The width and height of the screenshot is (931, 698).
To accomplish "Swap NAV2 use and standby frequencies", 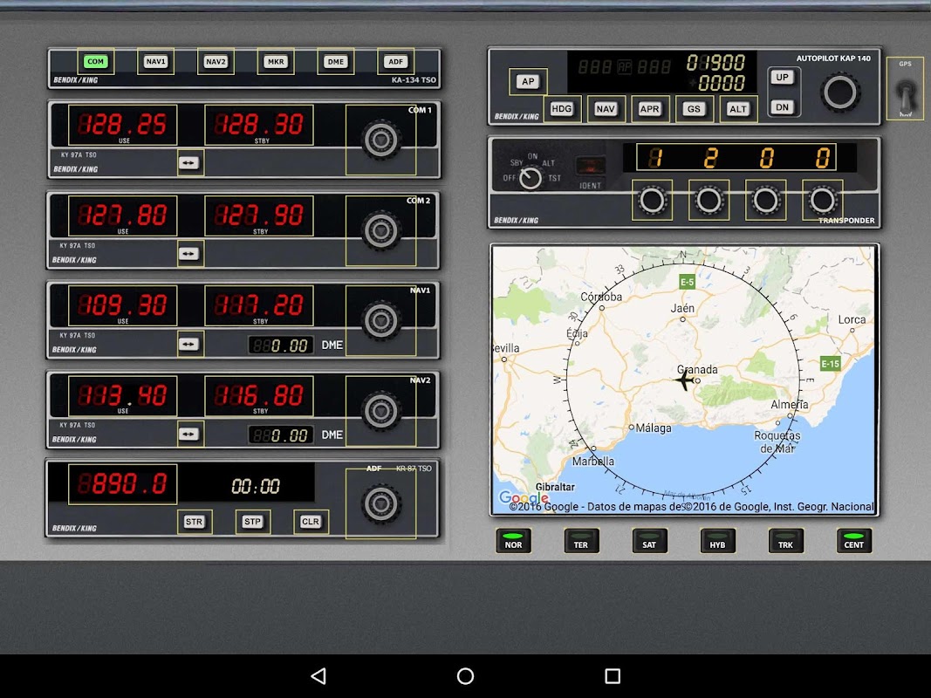I will [x=190, y=434].
